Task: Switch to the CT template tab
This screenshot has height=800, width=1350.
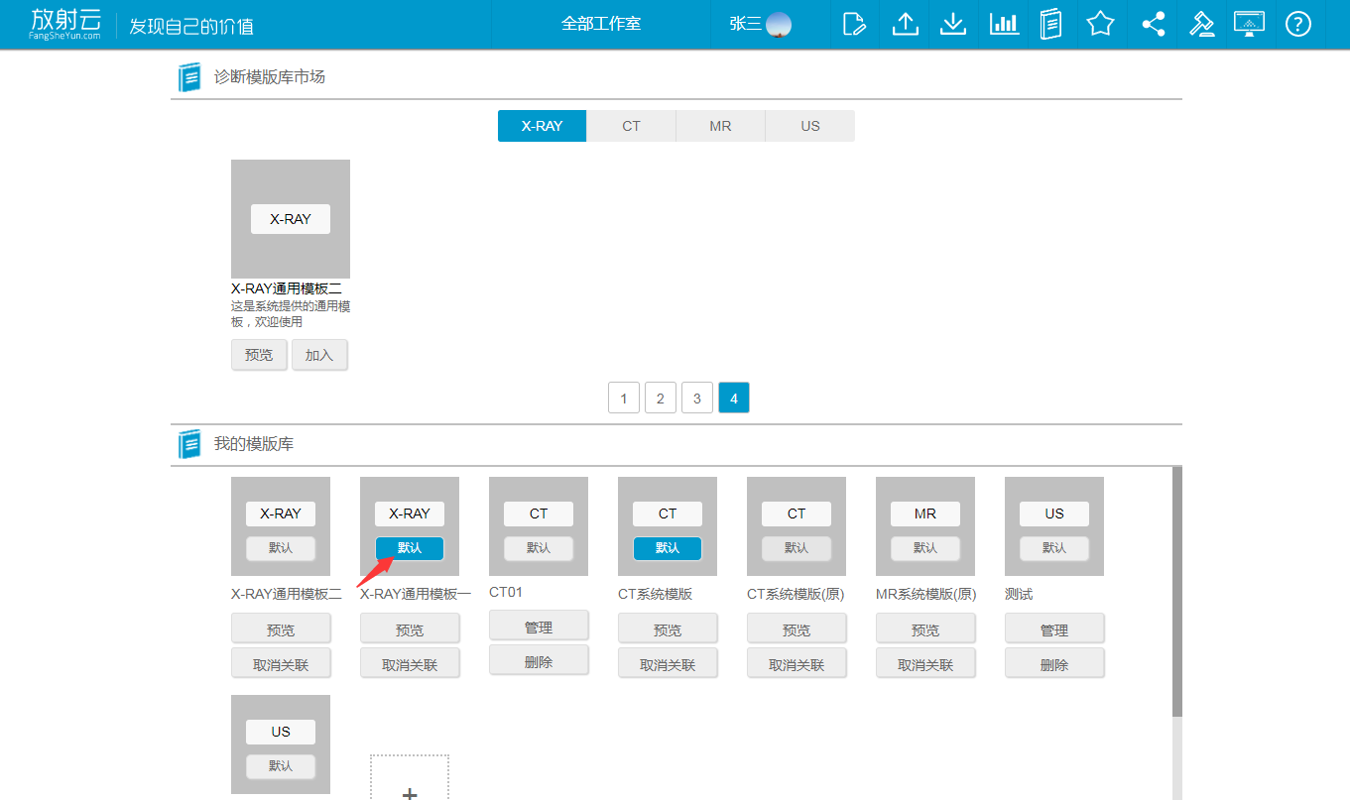Action: (x=631, y=126)
